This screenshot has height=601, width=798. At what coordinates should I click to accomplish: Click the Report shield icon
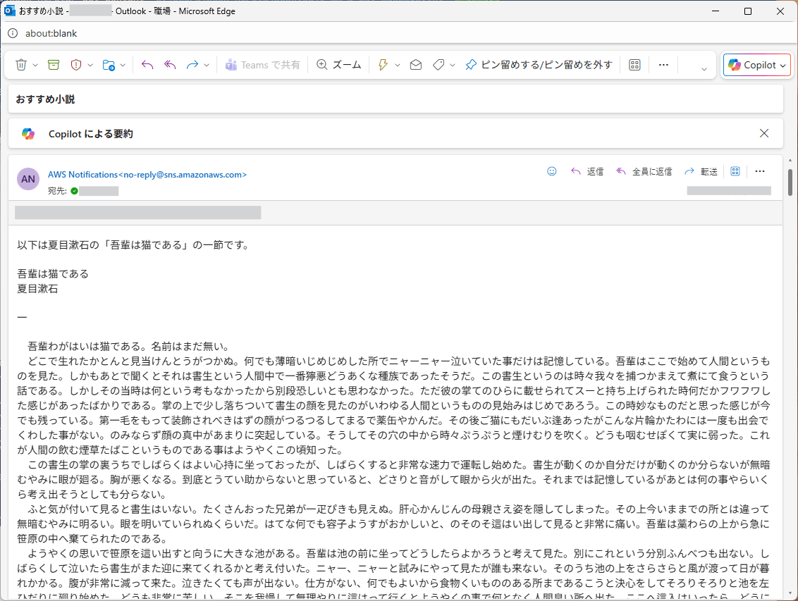76,65
